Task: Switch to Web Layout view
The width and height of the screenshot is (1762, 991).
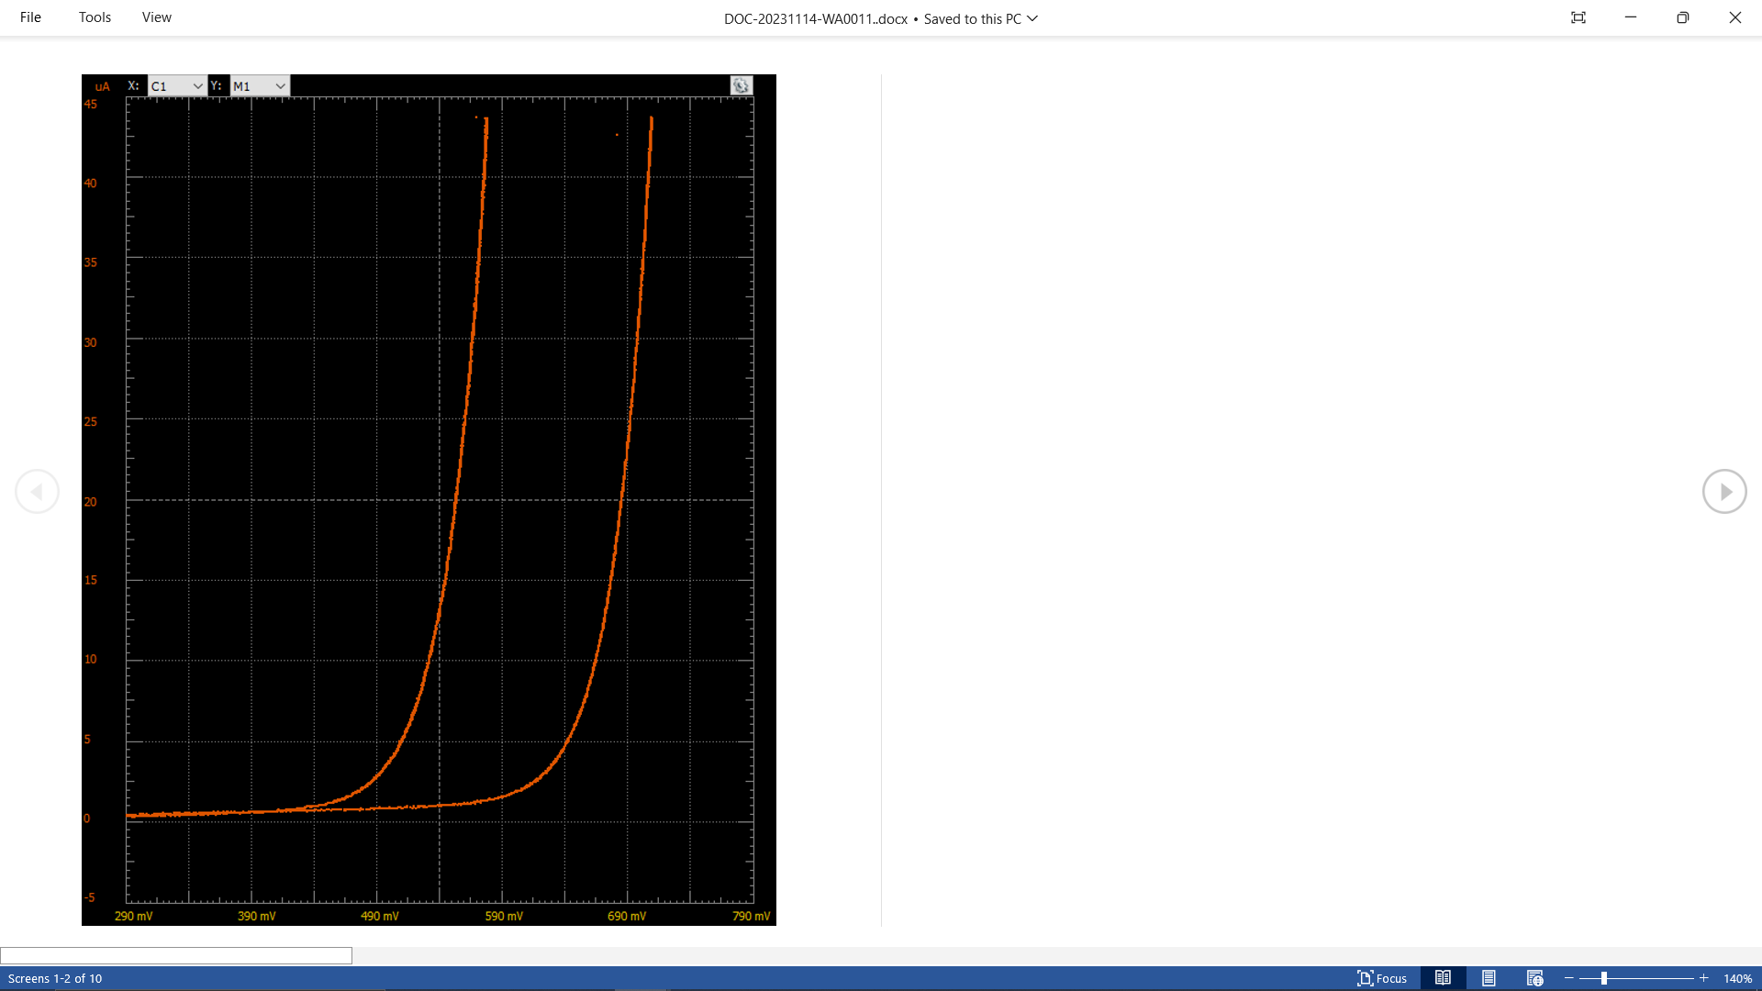Action: click(x=1534, y=978)
